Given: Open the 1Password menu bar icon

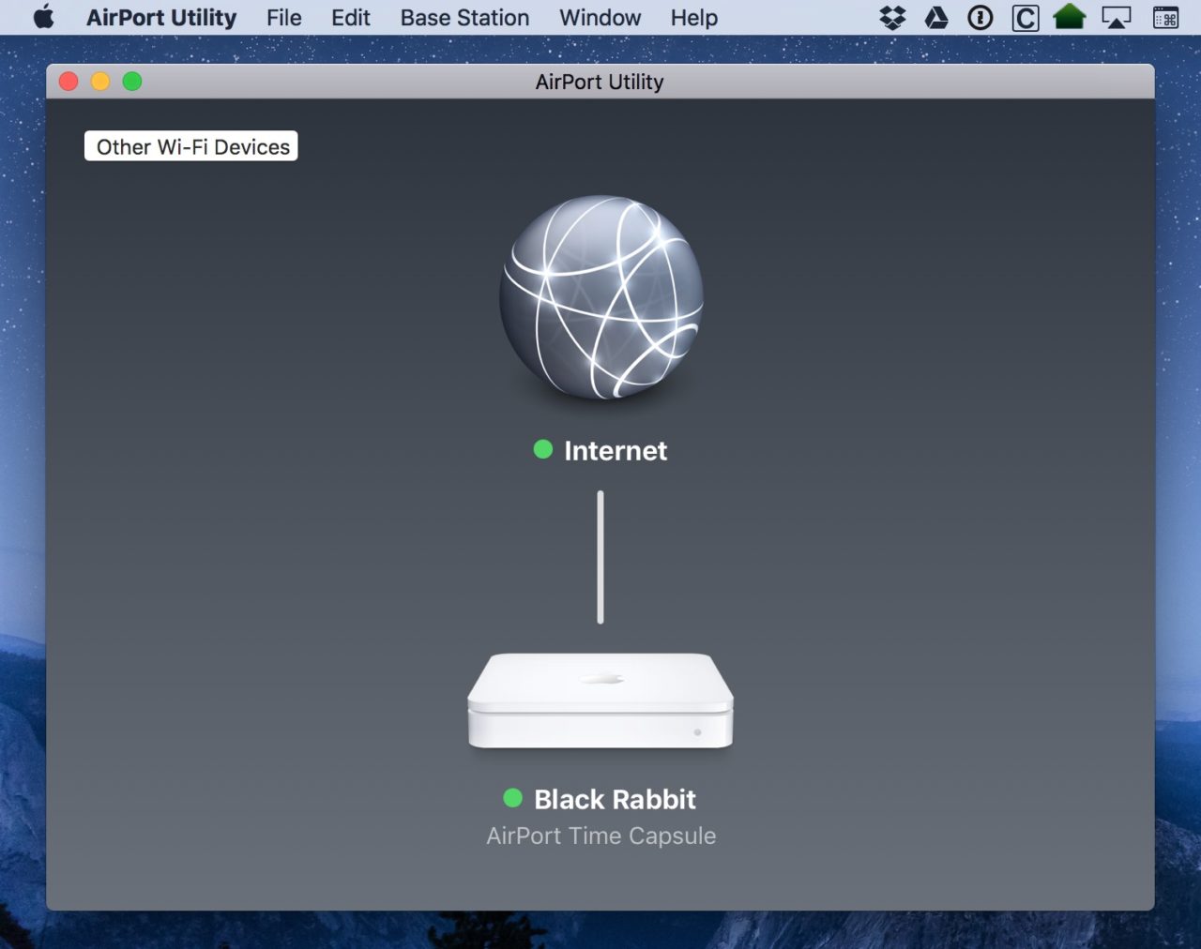Looking at the screenshot, I should coord(981,17).
